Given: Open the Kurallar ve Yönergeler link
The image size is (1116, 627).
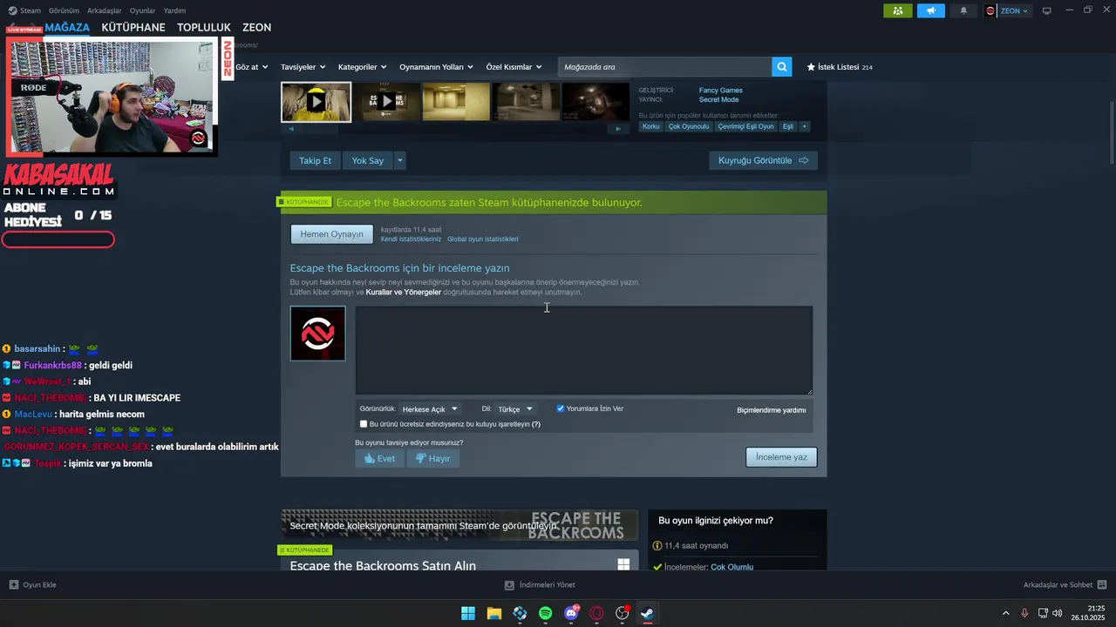Looking at the screenshot, I should coord(404,293).
